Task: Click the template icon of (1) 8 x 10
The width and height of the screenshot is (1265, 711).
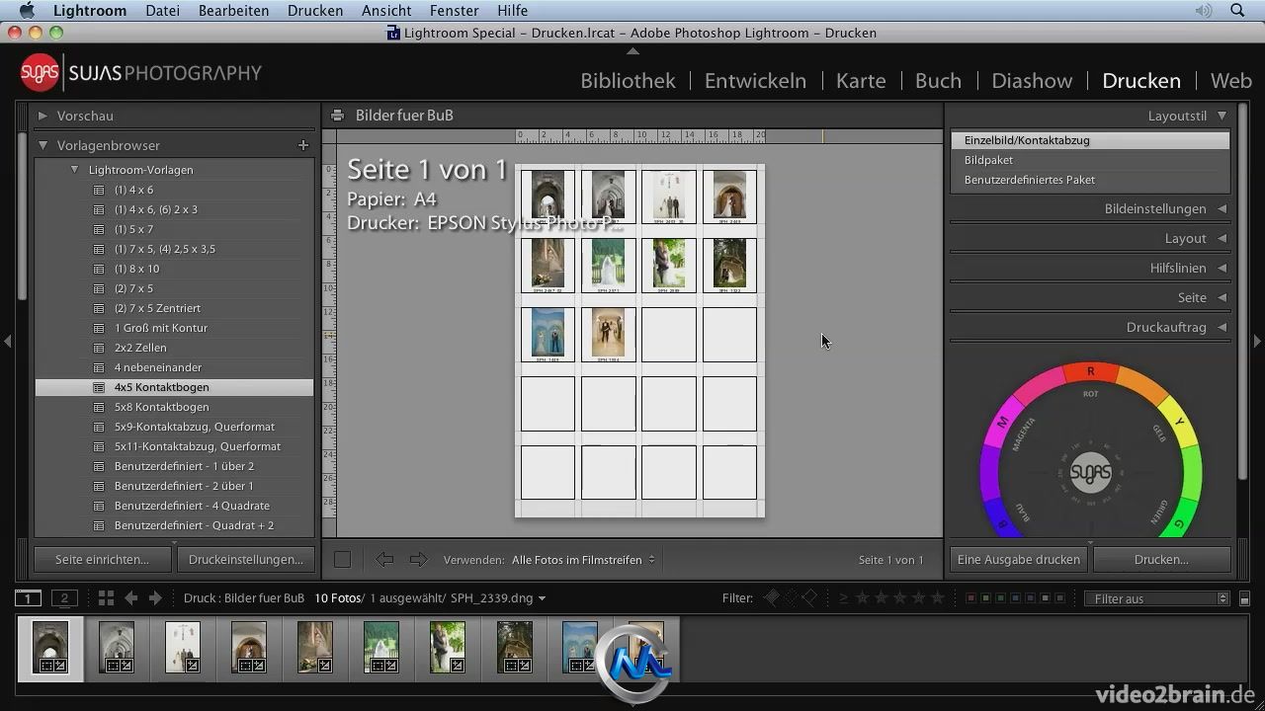Action: click(99, 269)
